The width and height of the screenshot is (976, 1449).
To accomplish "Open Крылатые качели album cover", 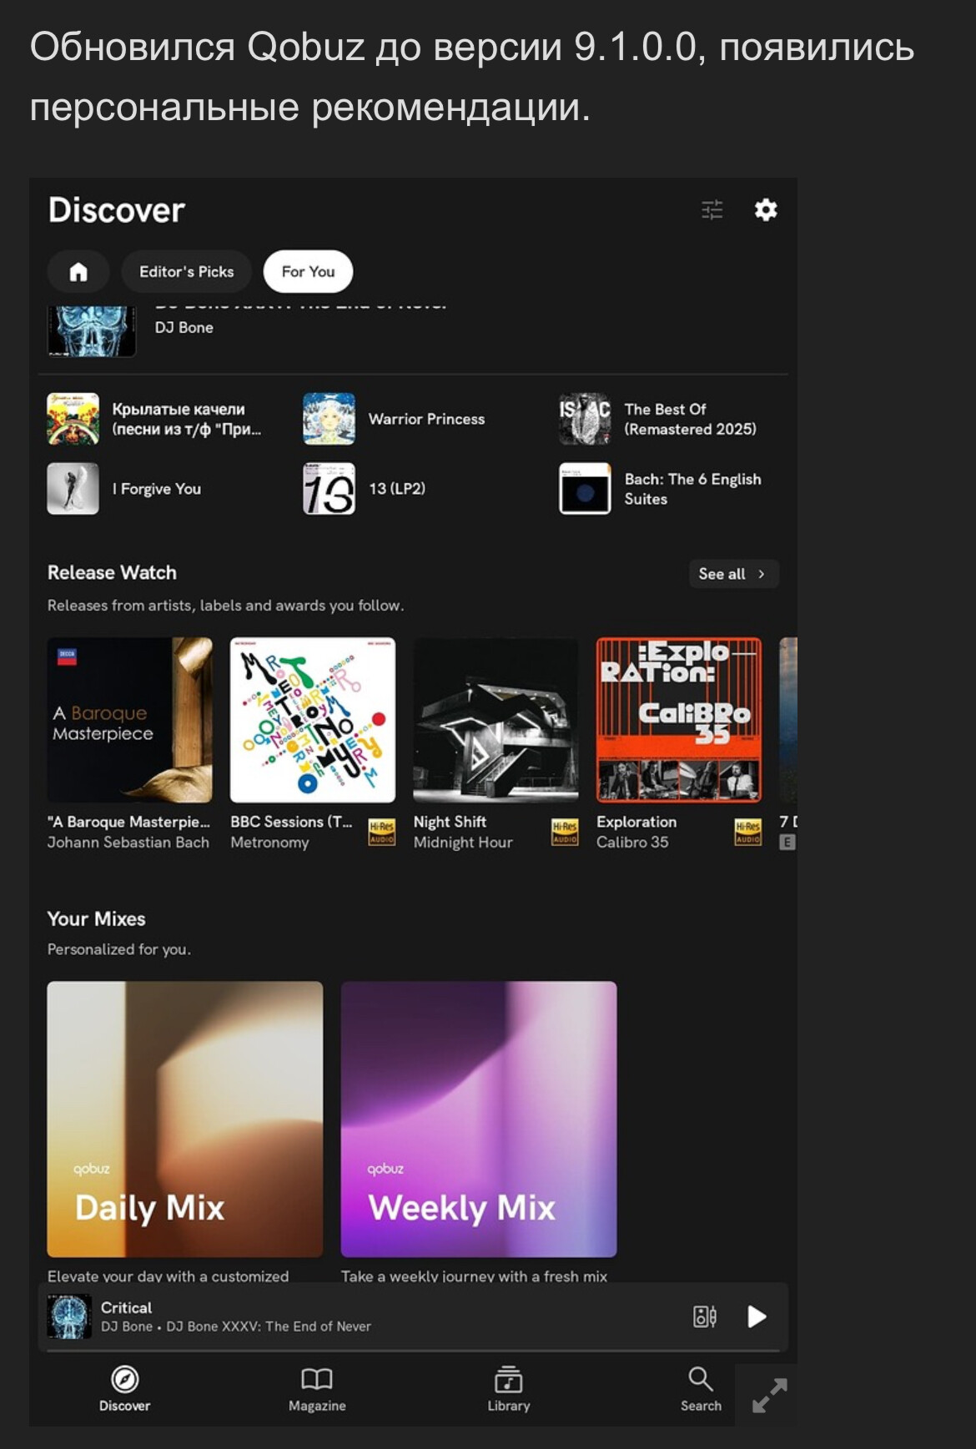I will [x=73, y=419].
